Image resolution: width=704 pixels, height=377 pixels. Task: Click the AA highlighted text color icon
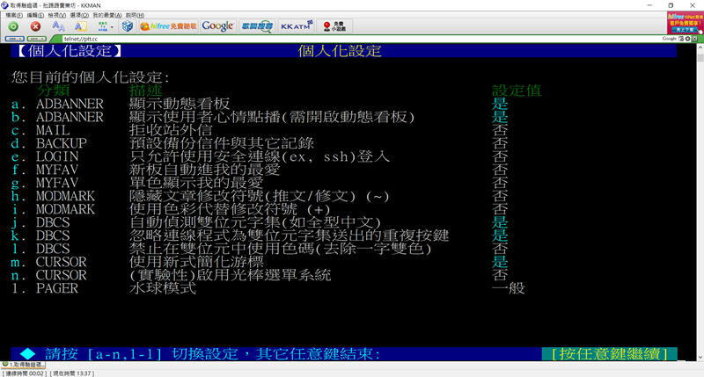pyautogui.click(x=80, y=26)
